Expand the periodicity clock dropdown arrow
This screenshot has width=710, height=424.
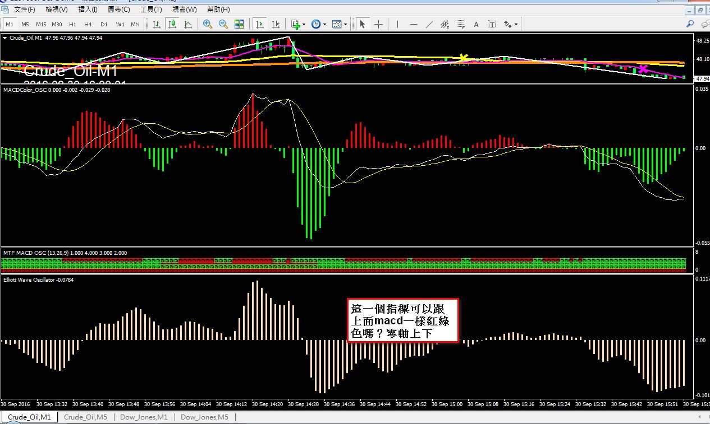325,25
